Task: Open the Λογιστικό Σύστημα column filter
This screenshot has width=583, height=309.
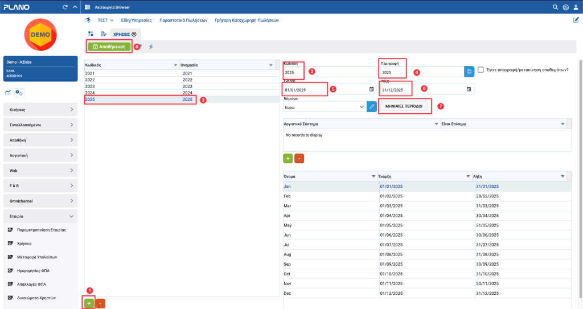Action: point(437,124)
